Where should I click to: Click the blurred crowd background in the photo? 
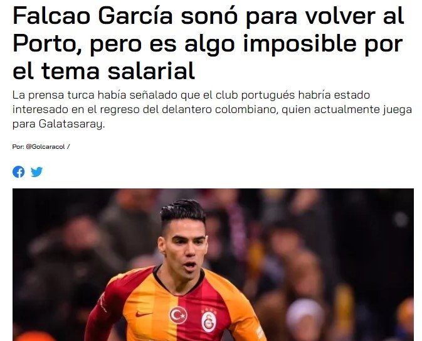pos(337,242)
